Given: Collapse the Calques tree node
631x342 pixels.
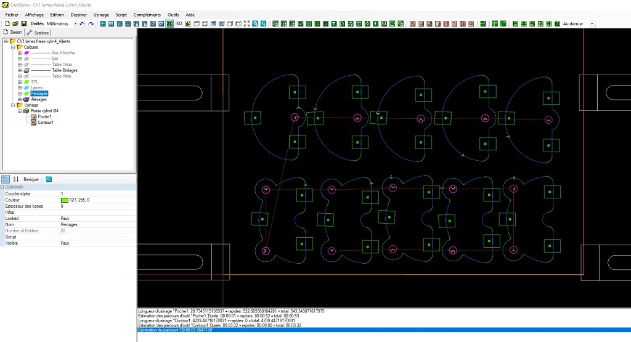Looking at the screenshot, I should click(12, 47).
